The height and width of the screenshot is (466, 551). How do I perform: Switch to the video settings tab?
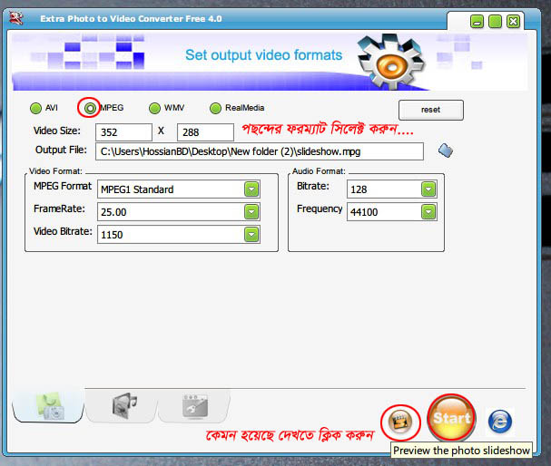194,405
